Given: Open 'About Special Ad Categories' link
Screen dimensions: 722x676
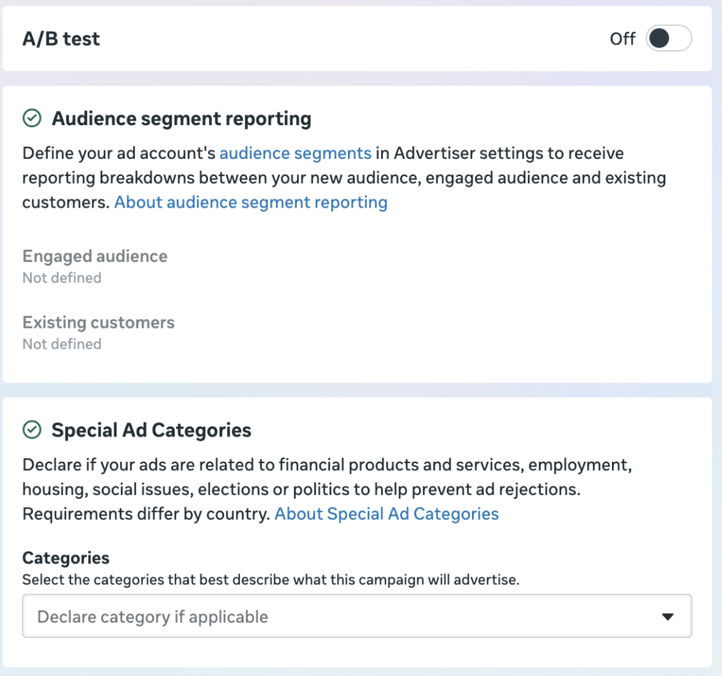Looking at the screenshot, I should click(386, 513).
